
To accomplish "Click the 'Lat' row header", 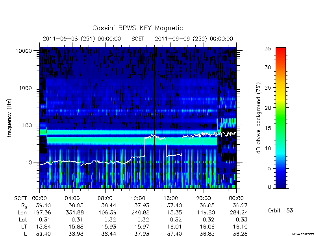I will click(x=23, y=219).
